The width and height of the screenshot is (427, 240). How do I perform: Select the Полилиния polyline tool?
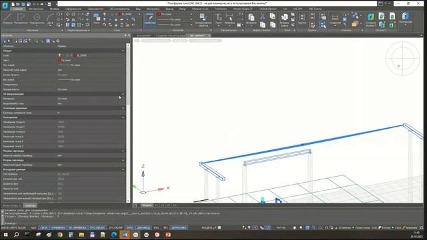[x=21, y=19]
